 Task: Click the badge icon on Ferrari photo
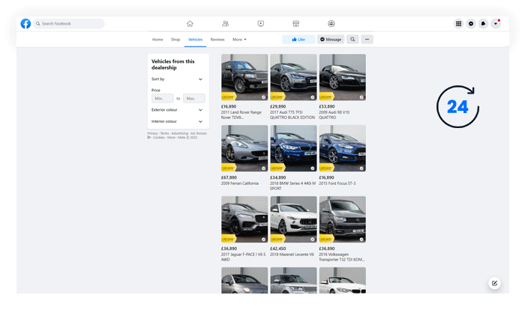tap(263, 168)
